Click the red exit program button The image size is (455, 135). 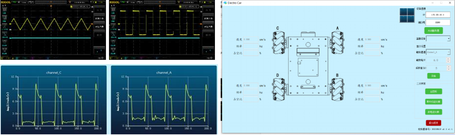[434, 123]
